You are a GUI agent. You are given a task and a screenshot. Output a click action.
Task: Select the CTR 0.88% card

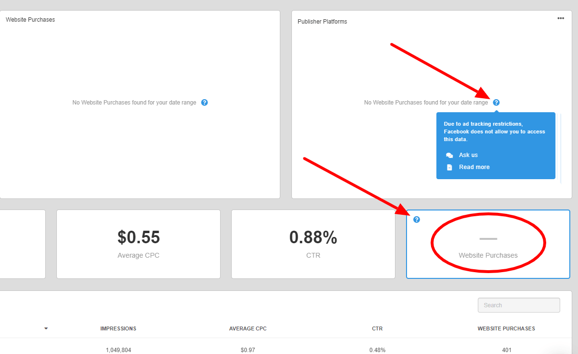pyautogui.click(x=313, y=244)
